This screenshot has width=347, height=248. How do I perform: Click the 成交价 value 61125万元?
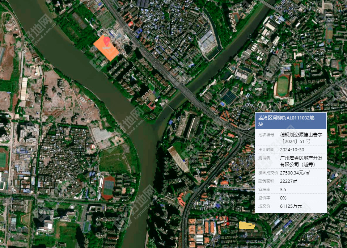click(x=291, y=206)
